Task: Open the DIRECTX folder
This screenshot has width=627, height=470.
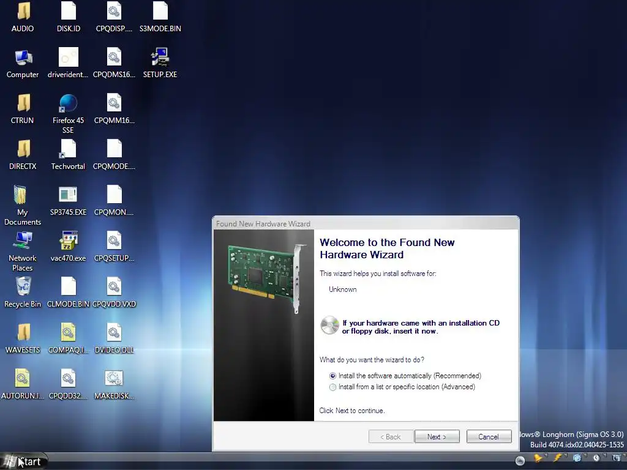Action: [x=23, y=149]
